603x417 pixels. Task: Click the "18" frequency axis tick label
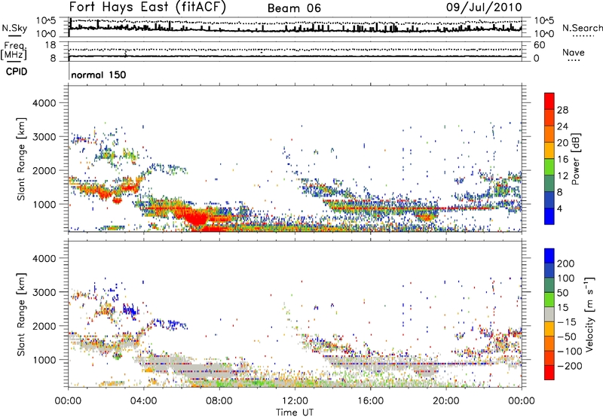point(53,45)
